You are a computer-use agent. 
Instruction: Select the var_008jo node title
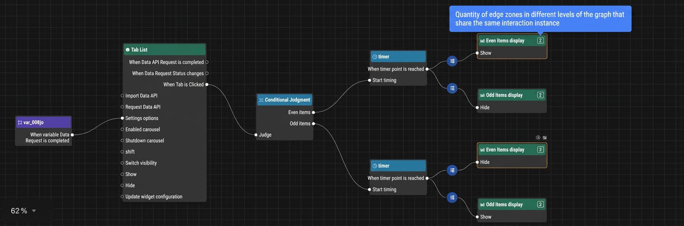[34, 123]
